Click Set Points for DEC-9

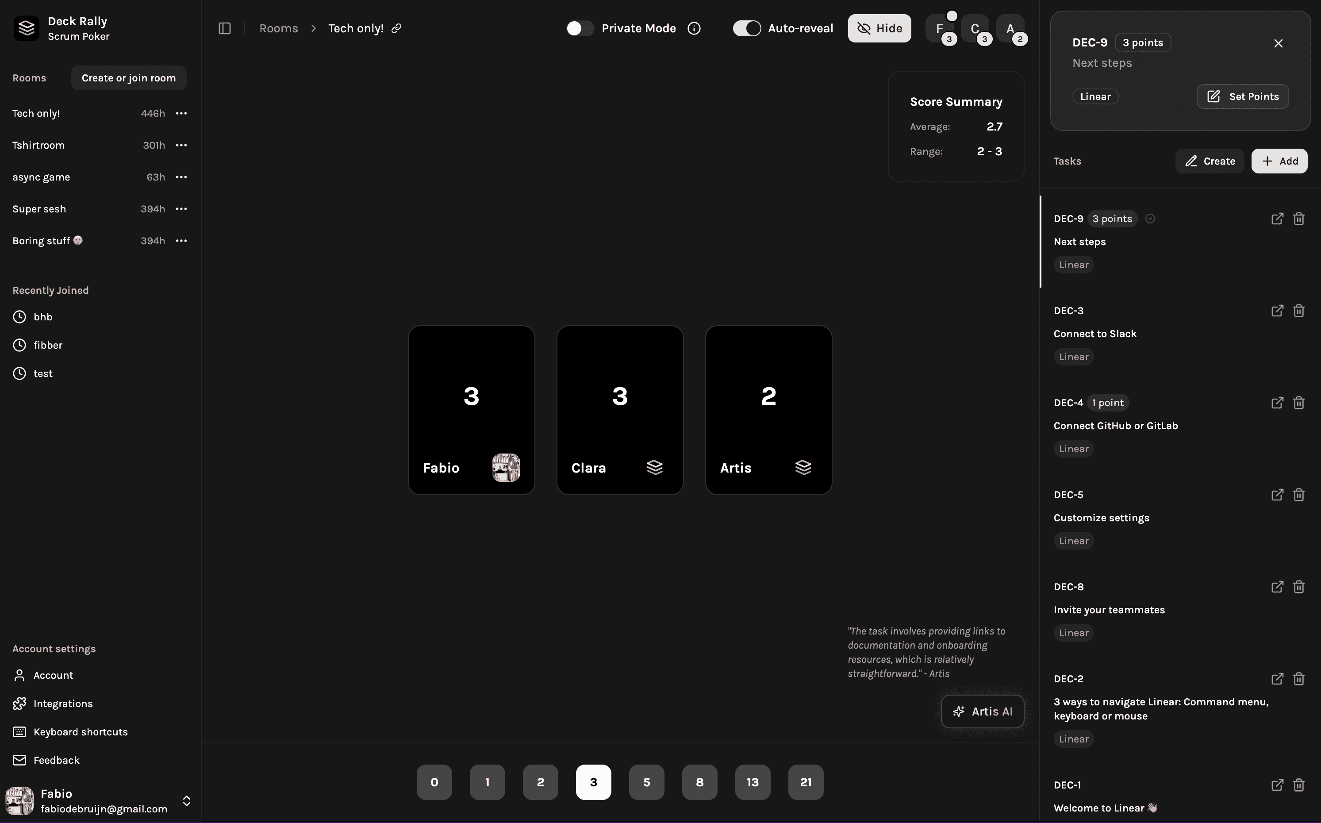[x=1243, y=96]
